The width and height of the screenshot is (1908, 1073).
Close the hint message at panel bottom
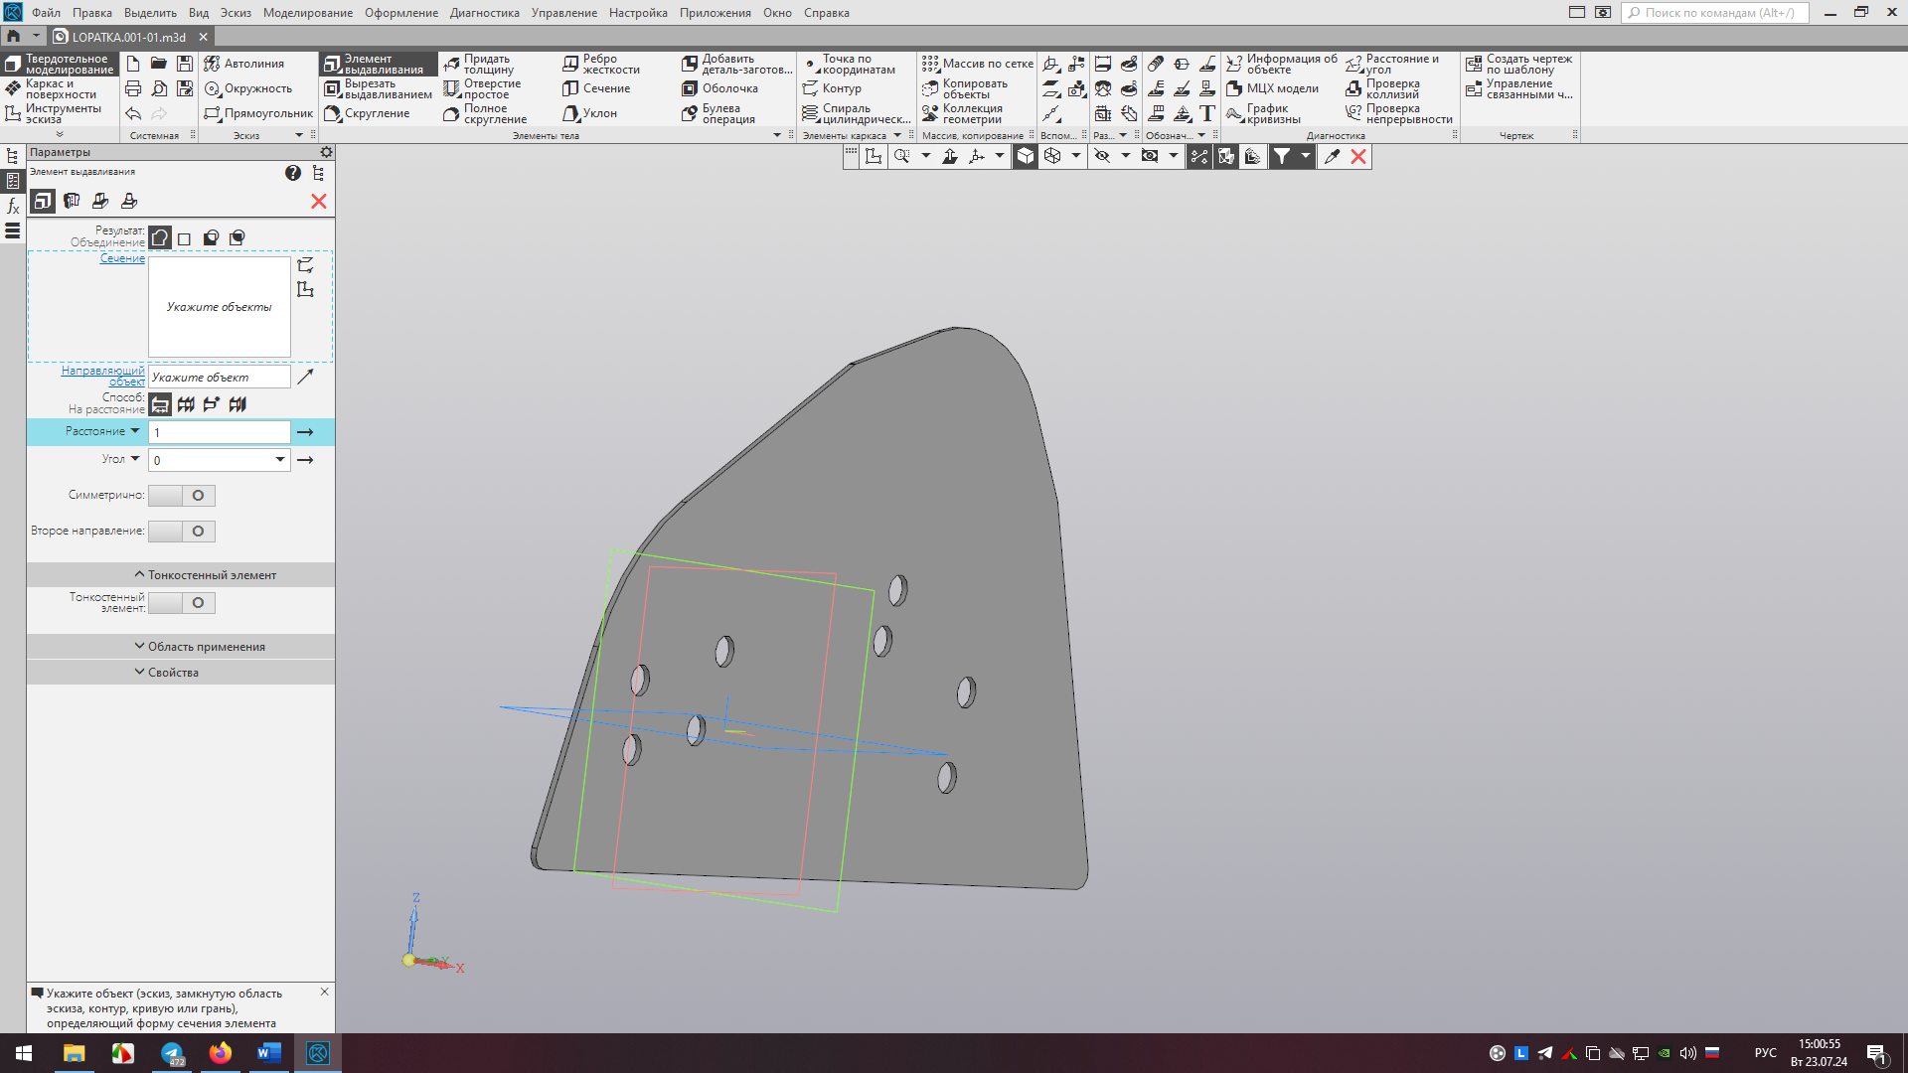click(324, 992)
